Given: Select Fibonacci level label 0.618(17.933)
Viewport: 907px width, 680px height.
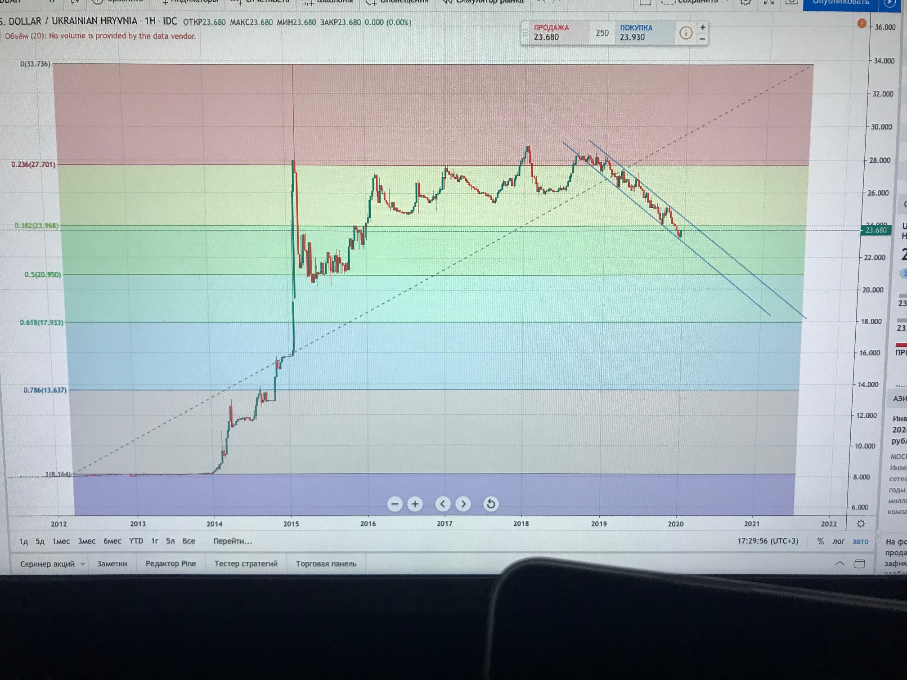Looking at the screenshot, I should coord(41,322).
